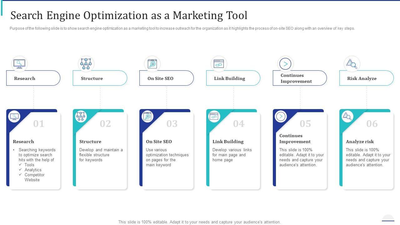This screenshot has width=400, height=225.
Task: Click the small arrow circle icon in card 05
Action: (281, 117)
